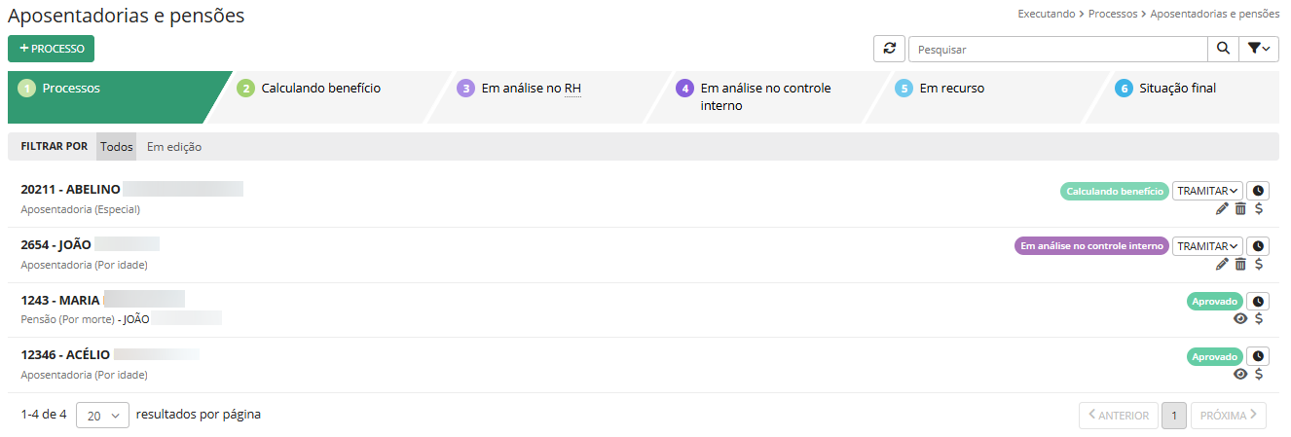The image size is (1291, 437).
Task: Click the magnifying glass search icon
Action: (1223, 49)
